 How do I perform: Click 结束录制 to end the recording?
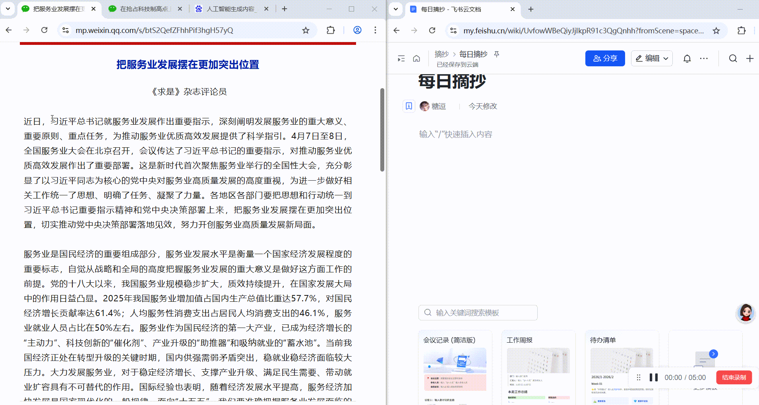[x=734, y=377]
